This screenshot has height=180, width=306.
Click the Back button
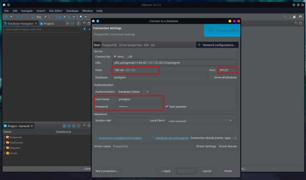point(166,171)
